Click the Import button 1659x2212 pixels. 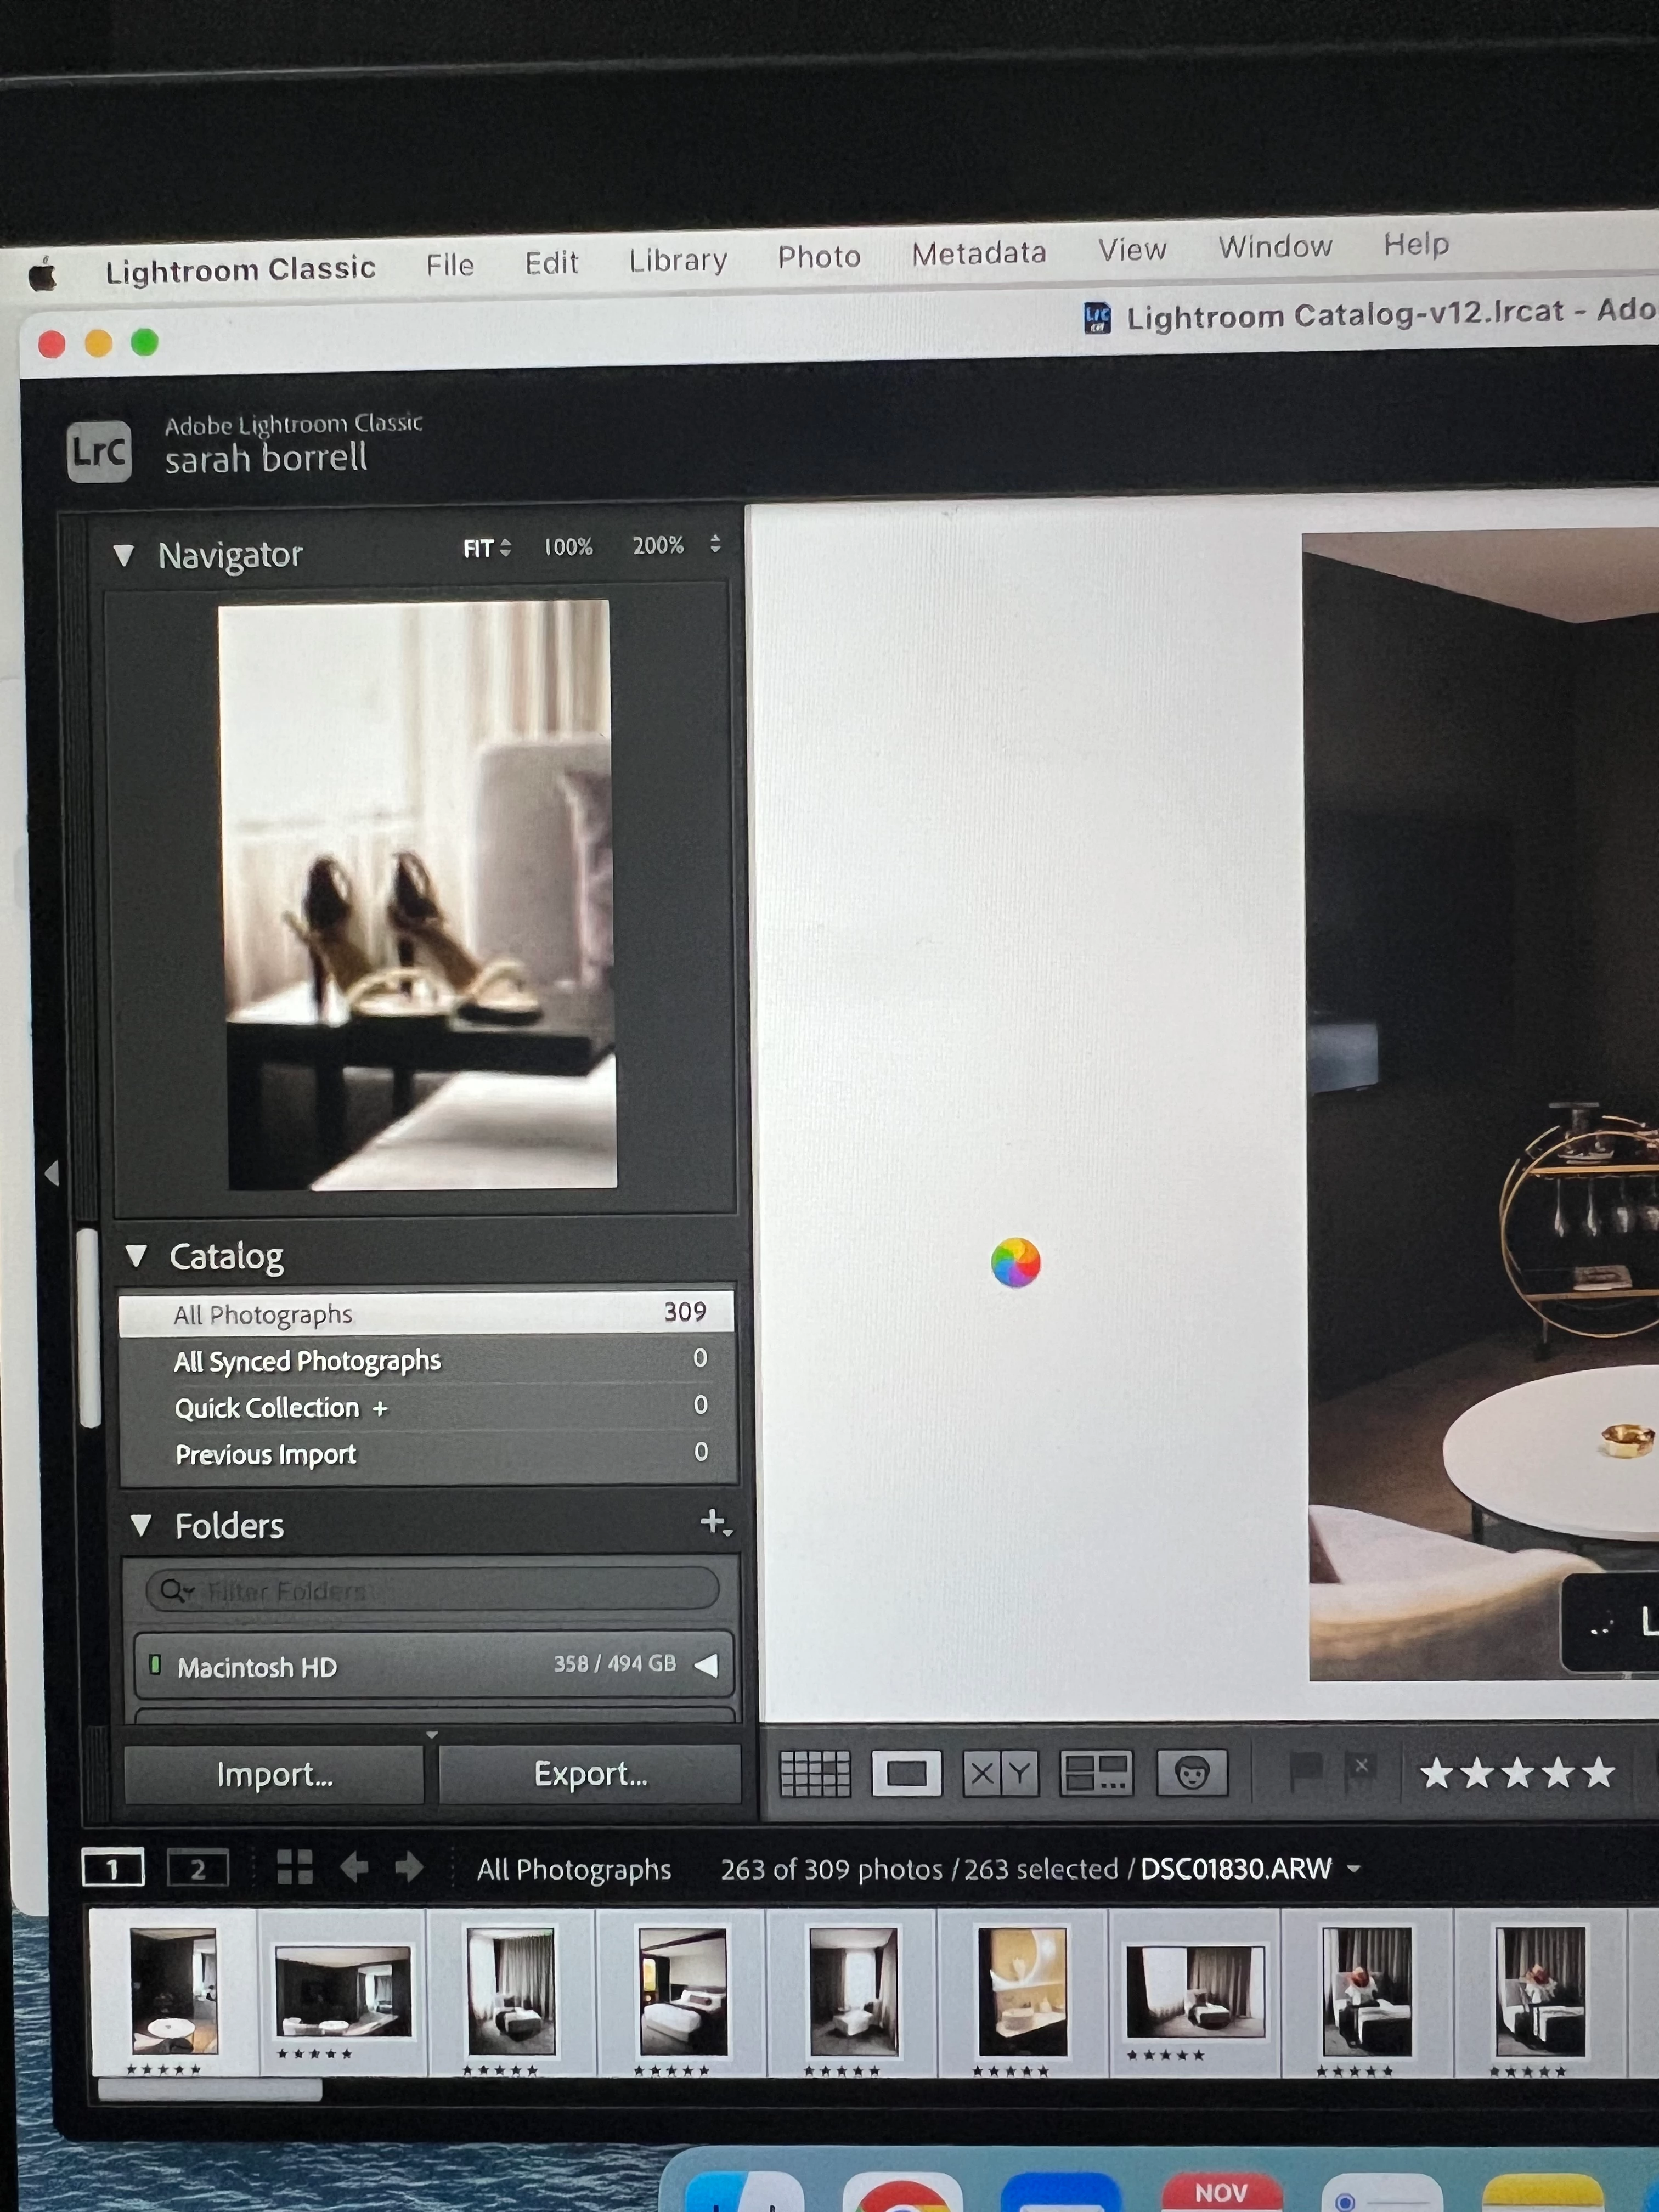[x=274, y=1775]
